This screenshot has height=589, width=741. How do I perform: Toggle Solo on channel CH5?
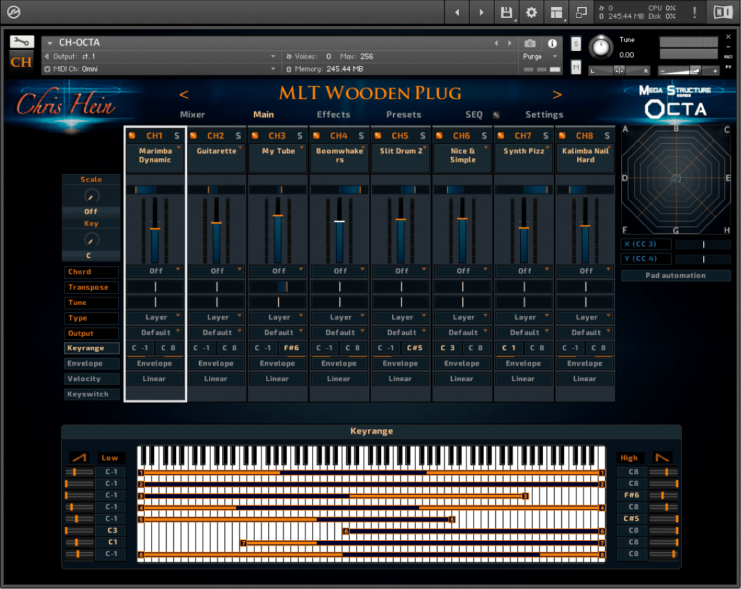click(422, 136)
